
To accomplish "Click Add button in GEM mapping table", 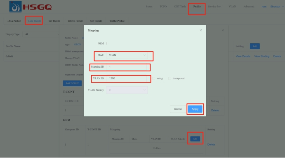I will coord(195,139).
